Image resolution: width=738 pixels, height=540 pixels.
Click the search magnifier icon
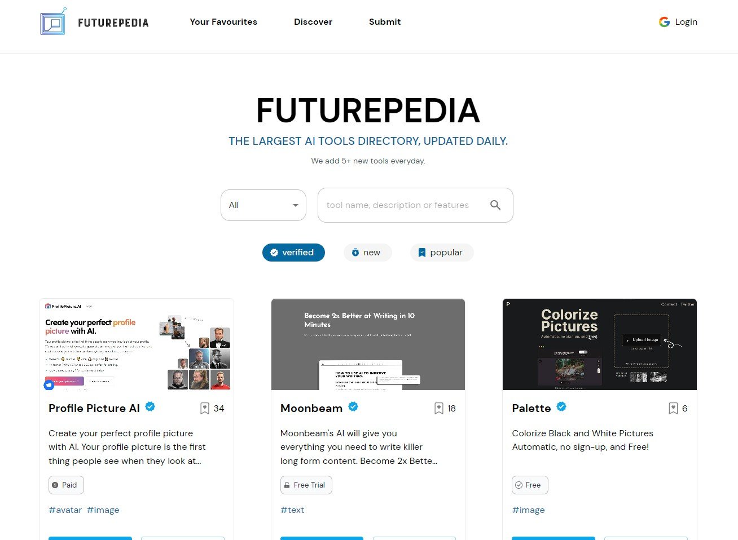495,205
